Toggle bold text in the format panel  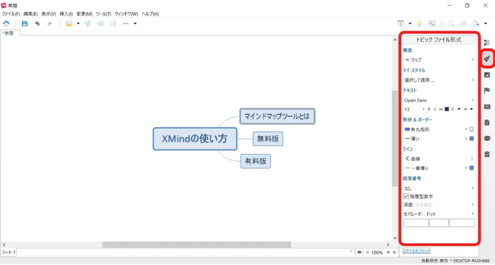click(x=429, y=110)
